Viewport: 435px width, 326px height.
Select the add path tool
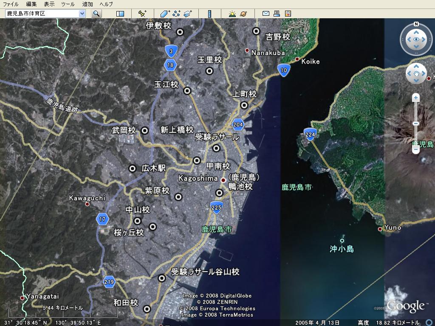[x=176, y=13]
